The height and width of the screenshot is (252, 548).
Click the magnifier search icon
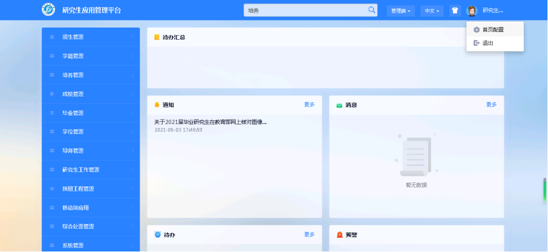pyautogui.click(x=371, y=10)
